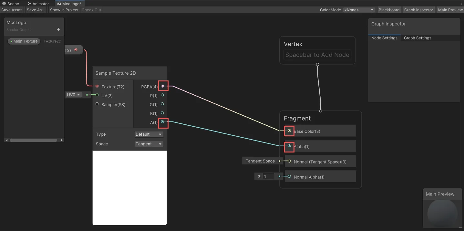
Task: Click the blackboard horizontal scrollbar
Action: tap(34, 140)
